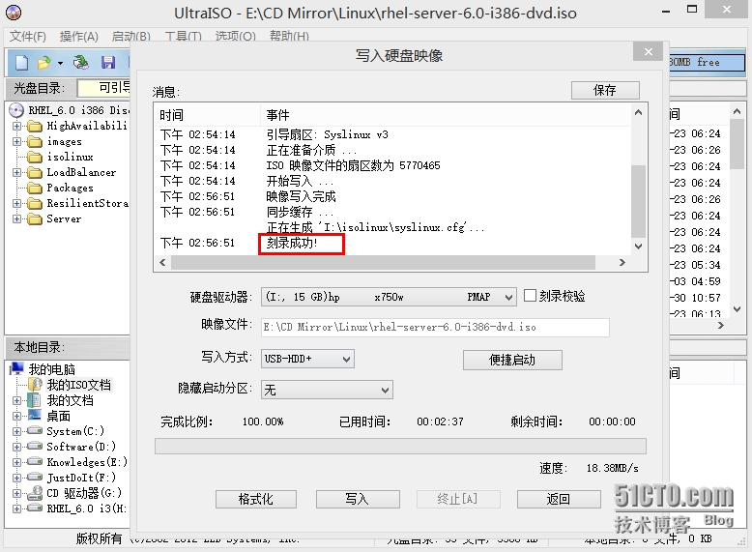Screen dimensions: 752x552
Task: Click the 映像文件 path field
Action: (x=435, y=327)
